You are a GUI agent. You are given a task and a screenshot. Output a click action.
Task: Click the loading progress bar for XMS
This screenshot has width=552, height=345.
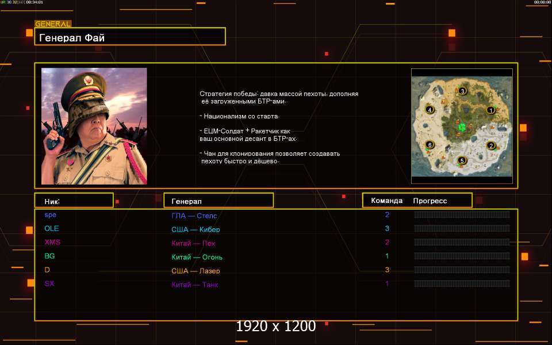[462, 242]
